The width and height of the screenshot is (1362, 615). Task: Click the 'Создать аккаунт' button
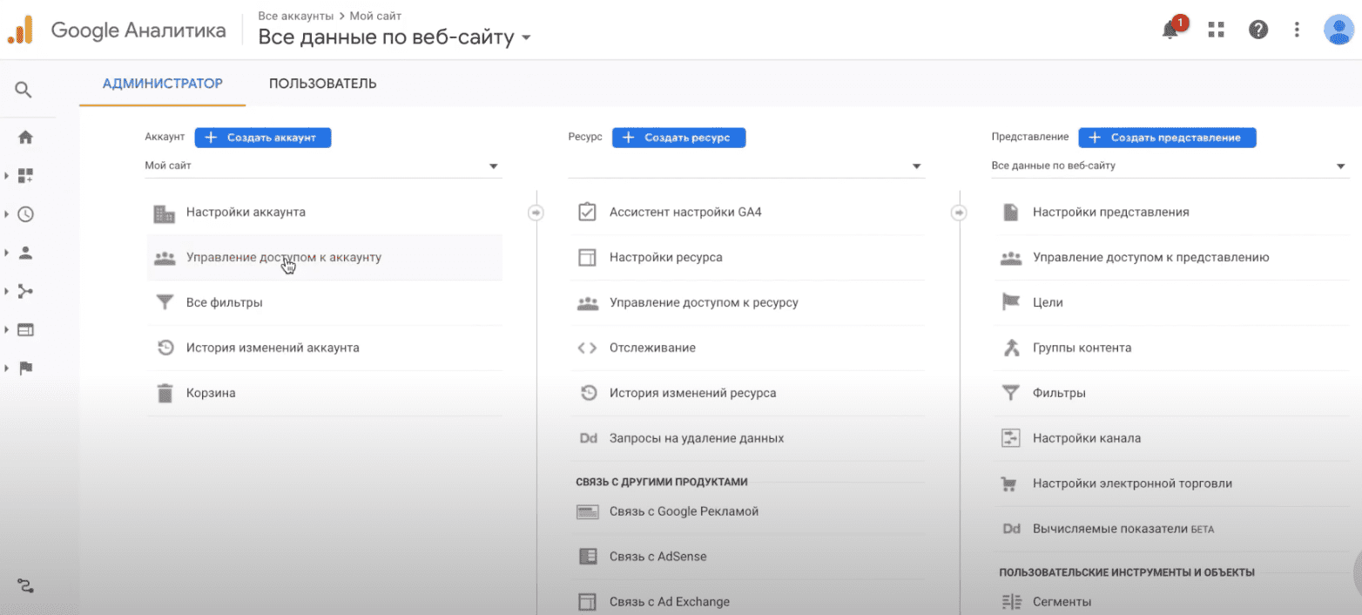click(x=262, y=138)
